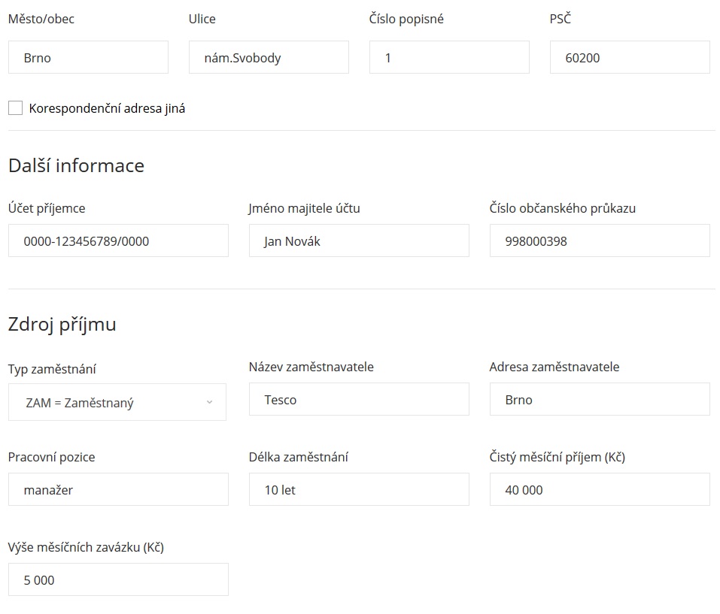Open the Typ zaměstnání dropdown

coord(117,402)
